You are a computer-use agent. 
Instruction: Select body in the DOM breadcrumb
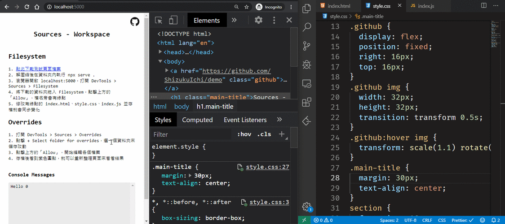coord(182,107)
